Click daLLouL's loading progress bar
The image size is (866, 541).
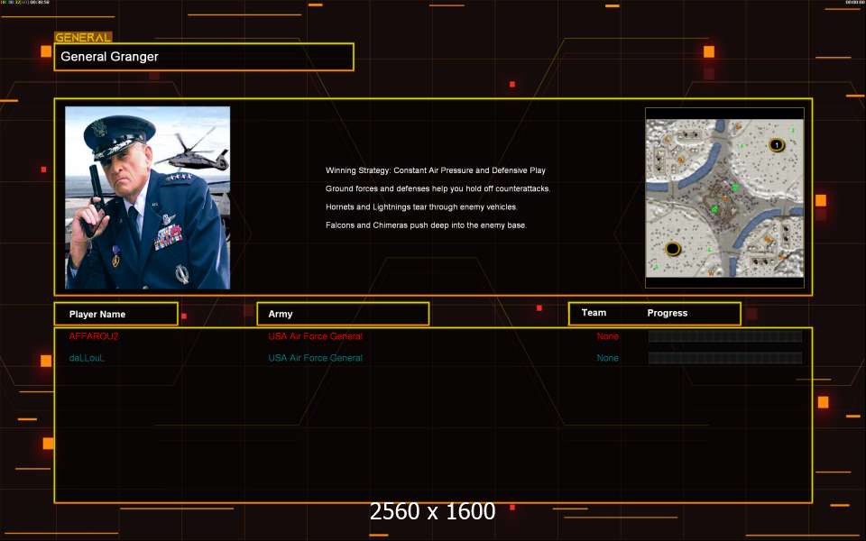724,358
